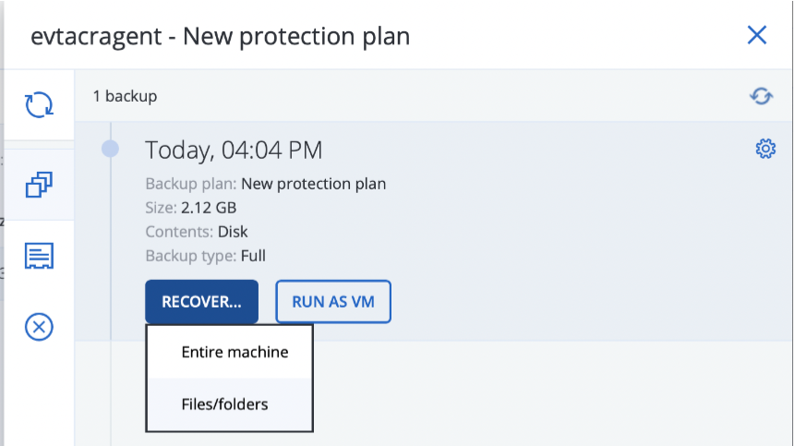Expand the RECOVER... dropdown button

pos(201,302)
